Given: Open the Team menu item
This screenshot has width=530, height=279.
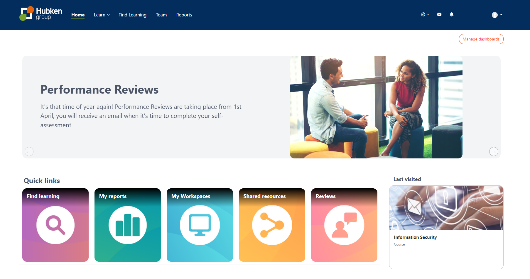Looking at the screenshot, I should [x=161, y=15].
